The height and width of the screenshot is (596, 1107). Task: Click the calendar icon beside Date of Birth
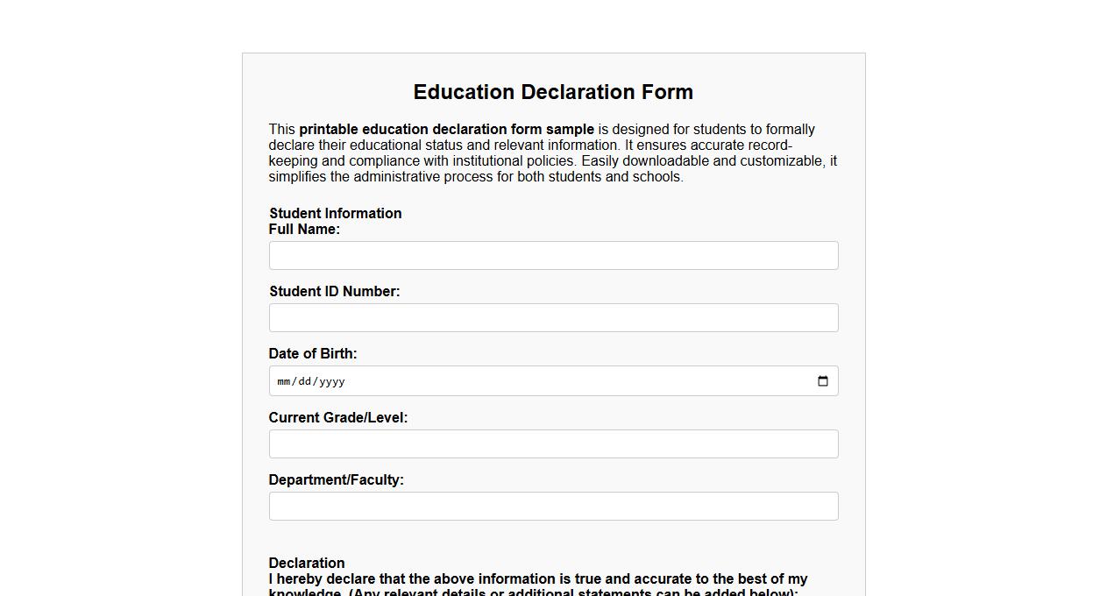pos(822,380)
